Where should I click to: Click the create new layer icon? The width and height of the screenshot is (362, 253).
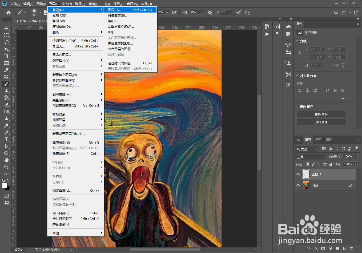pos(345,248)
